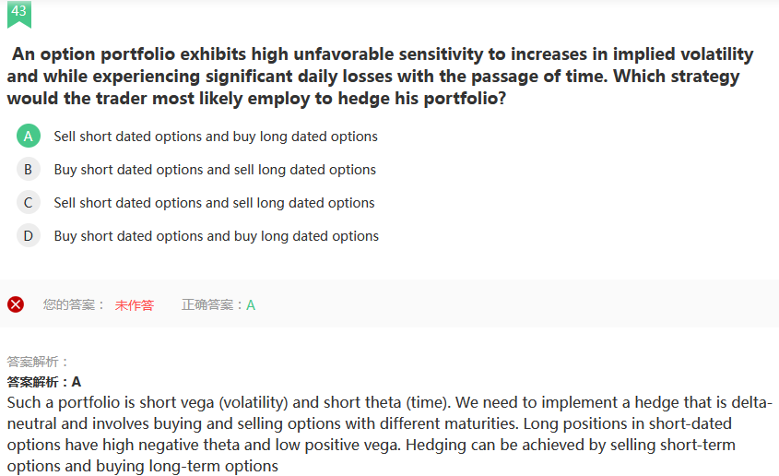This screenshot has width=779, height=476.
Task: Click the red '未作答' status text
Action: 135,305
